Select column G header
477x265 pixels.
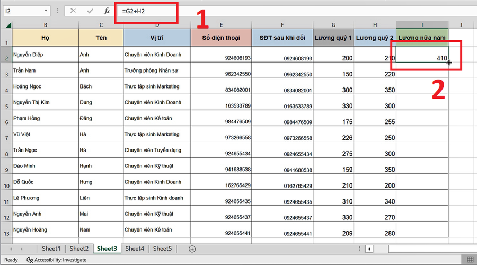(x=333, y=25)
